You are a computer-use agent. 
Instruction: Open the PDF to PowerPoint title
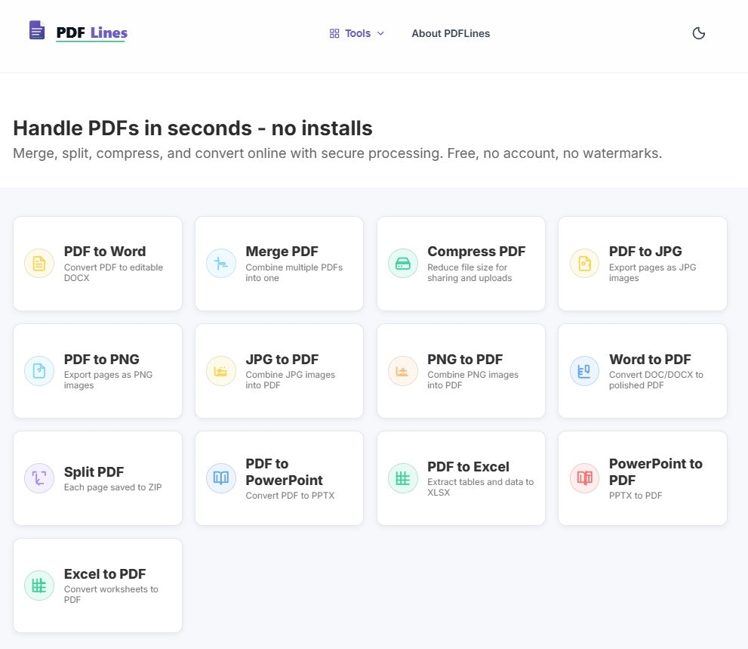point(284,471)
